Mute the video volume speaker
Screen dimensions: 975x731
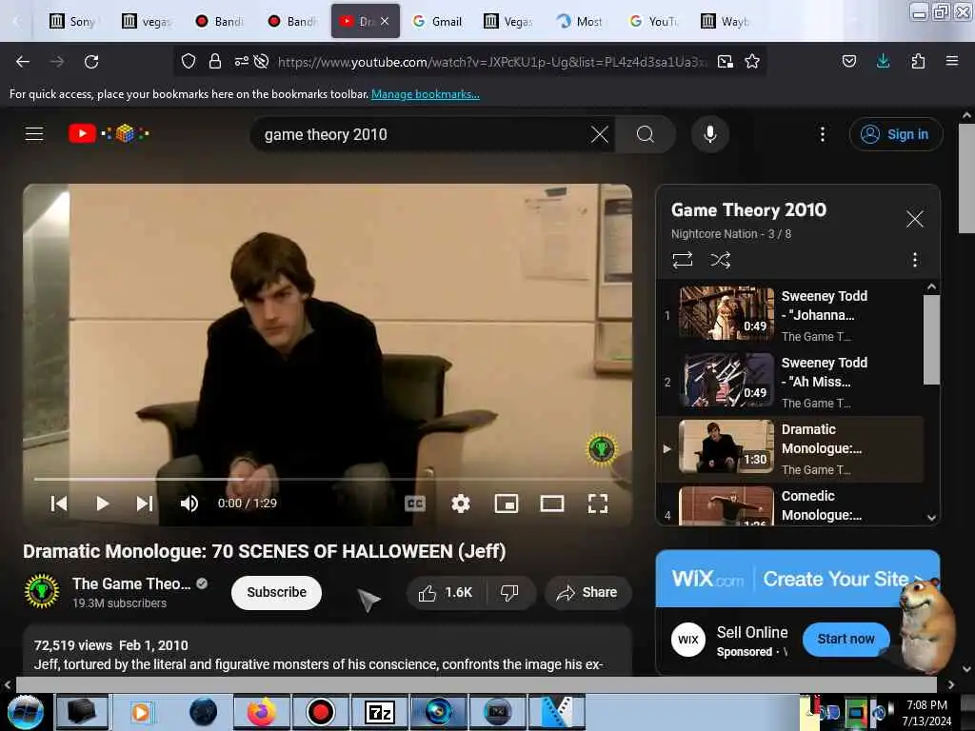tap(189, 504)
